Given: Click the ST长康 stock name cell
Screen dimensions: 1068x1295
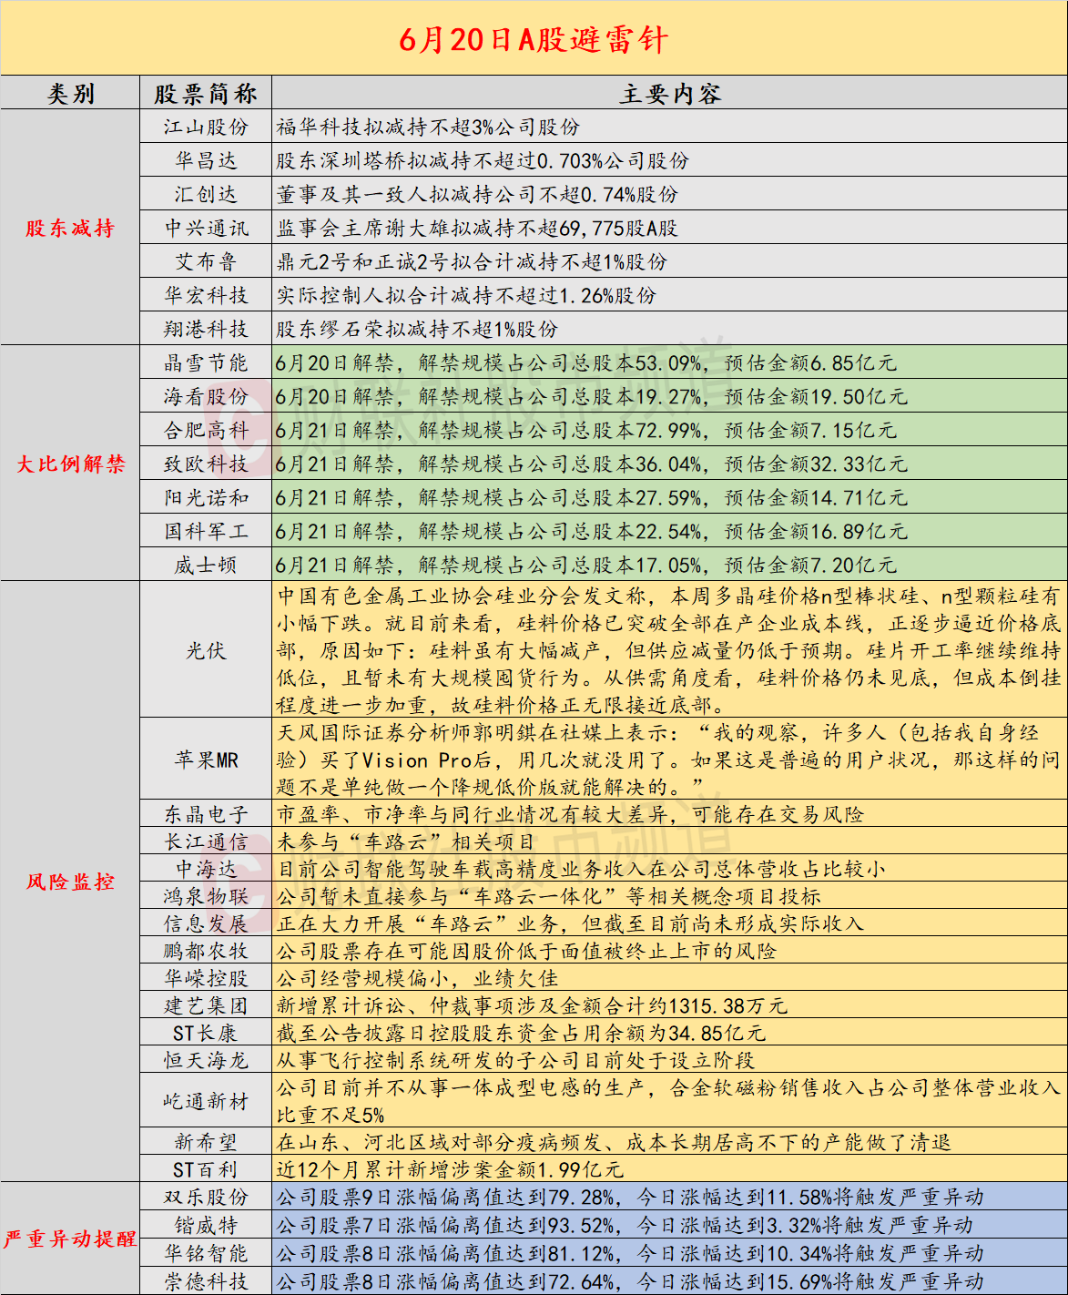Looking at the screenshot, I should (x=206, y=1033).
